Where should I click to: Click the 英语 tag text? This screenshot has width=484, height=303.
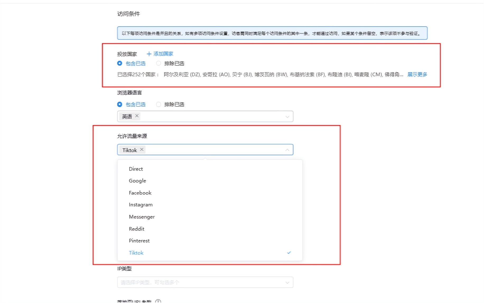[x=127, y=116]
